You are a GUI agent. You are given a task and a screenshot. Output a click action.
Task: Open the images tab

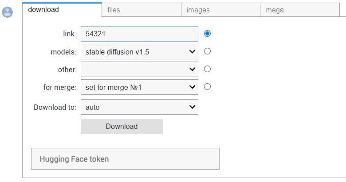click(x=220, y=10)
